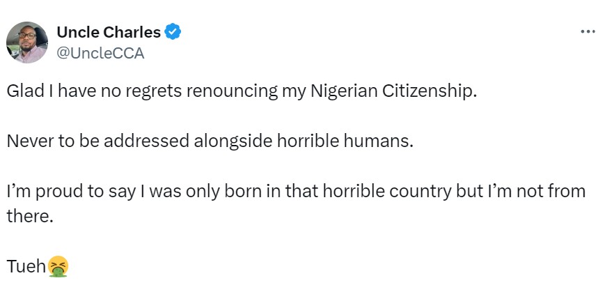596x285 pixels.
Task: Click the nauseated face emoji
Action: (58, 266)
